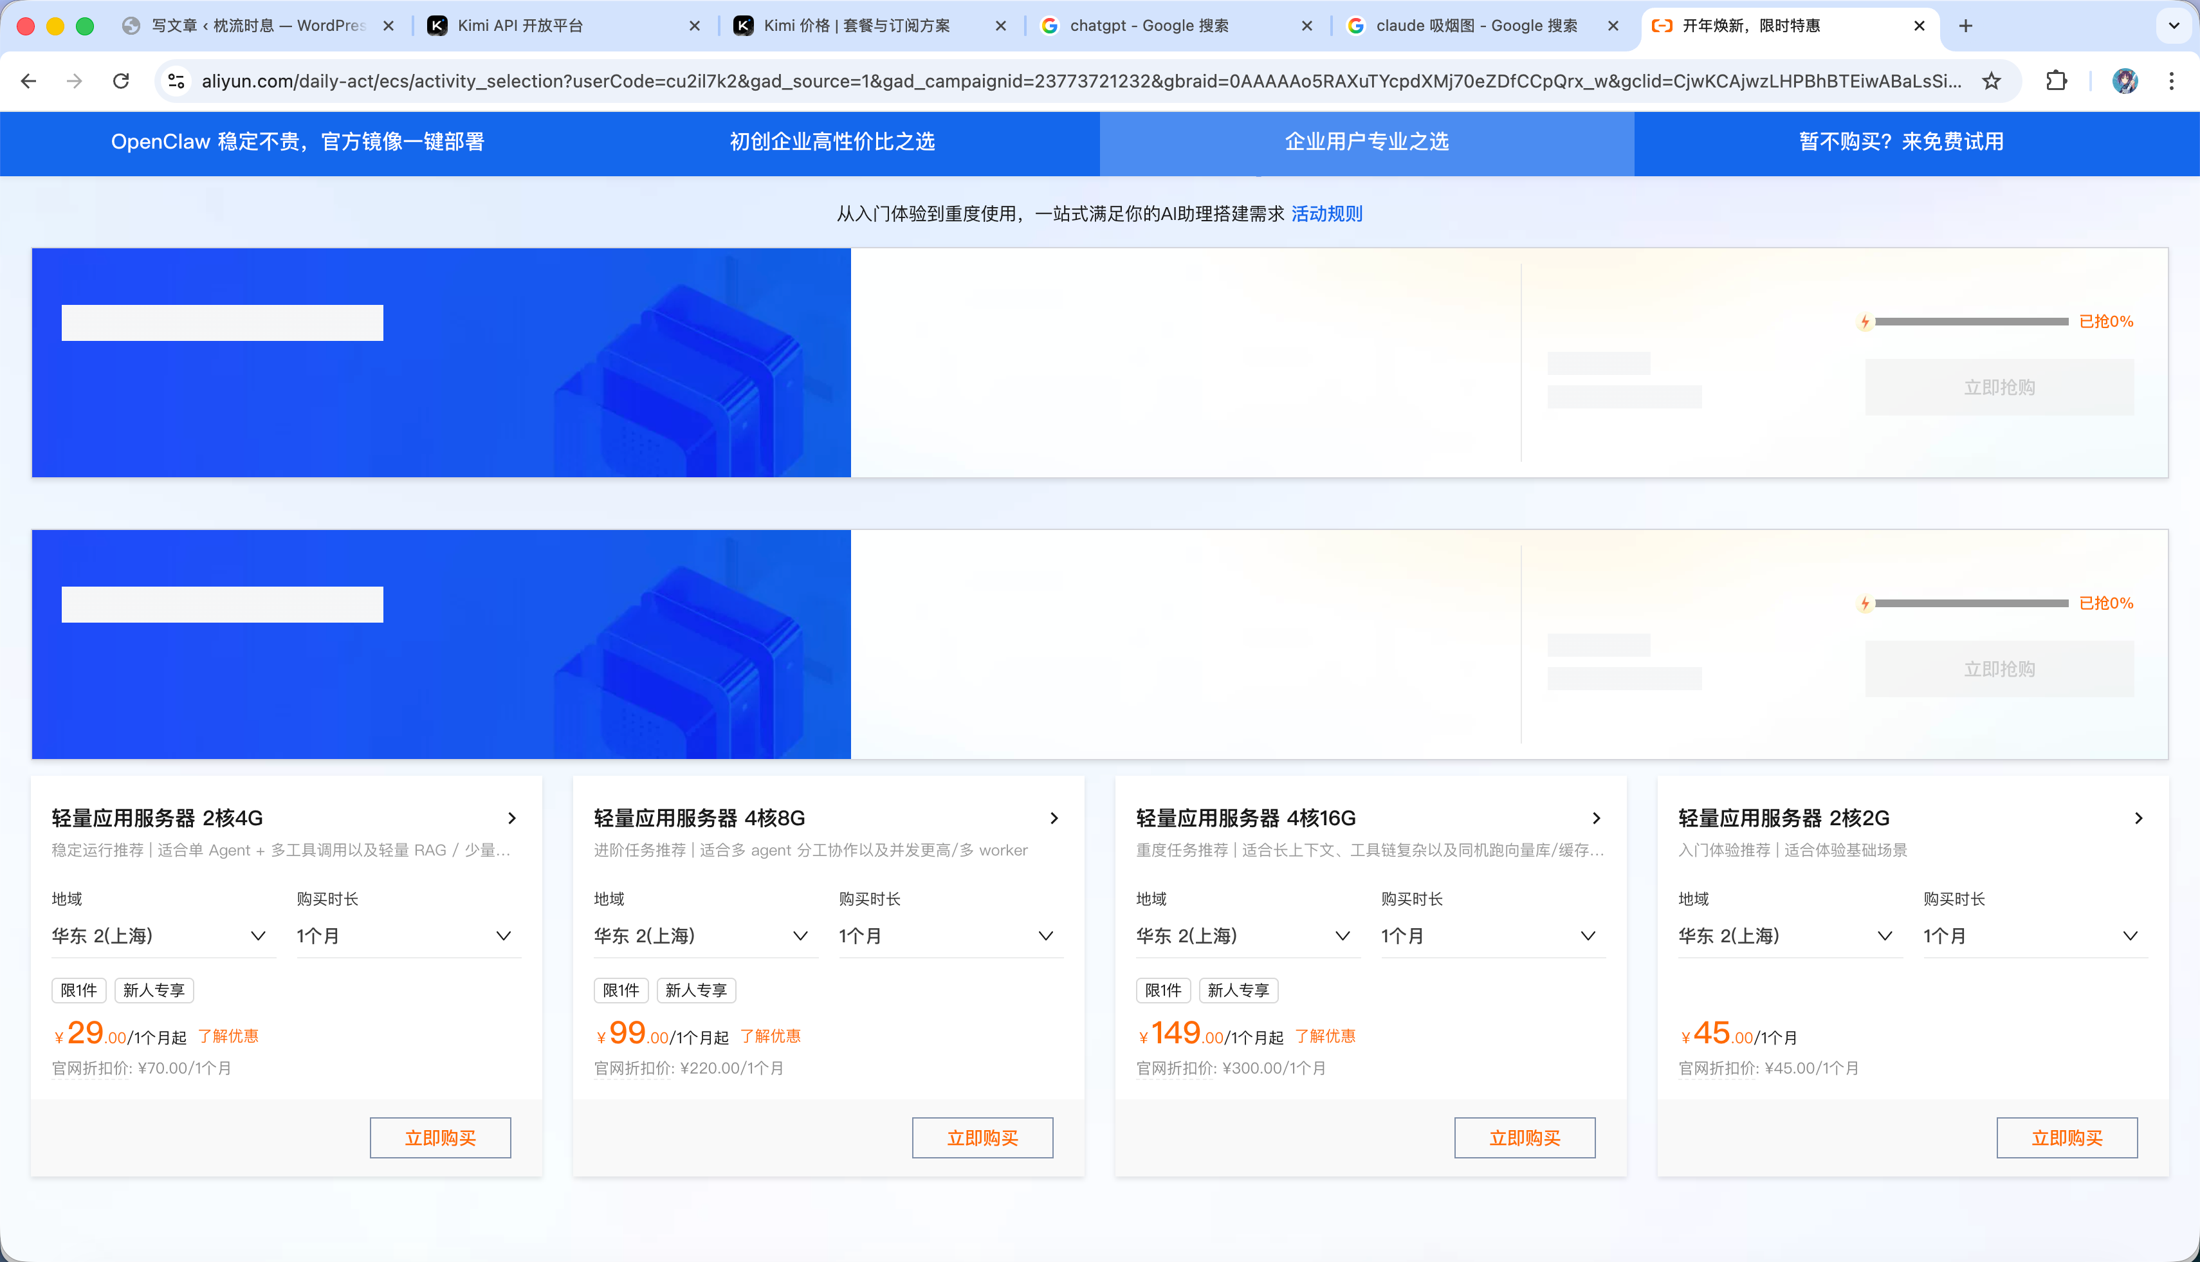Screen dimensions: 2200x1262
Task: Select 暂不购买？来免费试用 navigation tab
Action: point(1901,142)
